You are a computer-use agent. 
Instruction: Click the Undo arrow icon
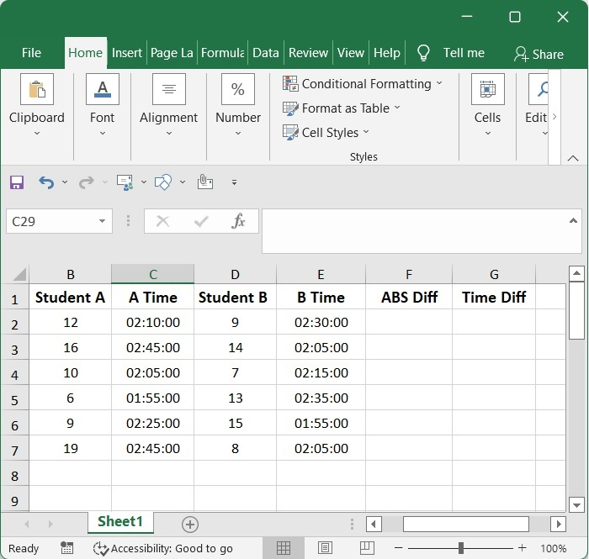point(45,182)
